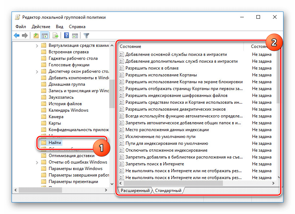Click the Filter funnel toolbar icon
This screenshot has width=295, height=214.
pyautogui.click(x=86, y=35)
